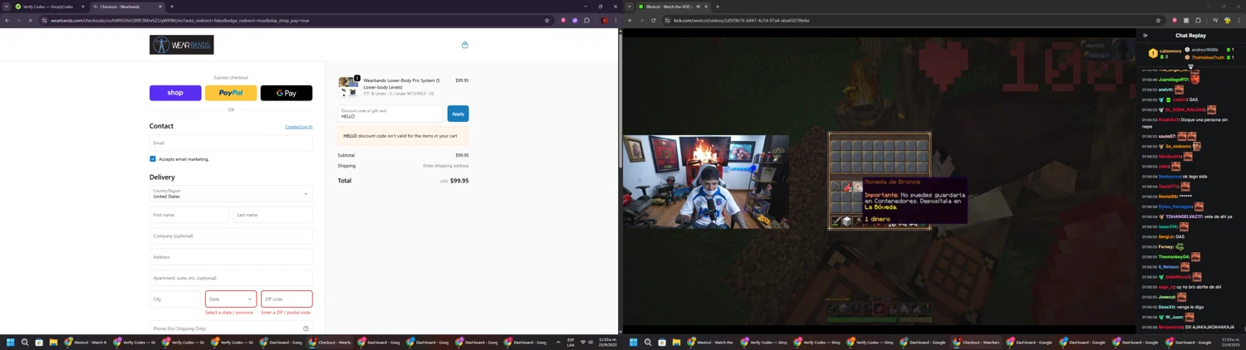Reload the Kick page in the right window
This screenshot has width=1246, height=350.
tap(653, 20)
